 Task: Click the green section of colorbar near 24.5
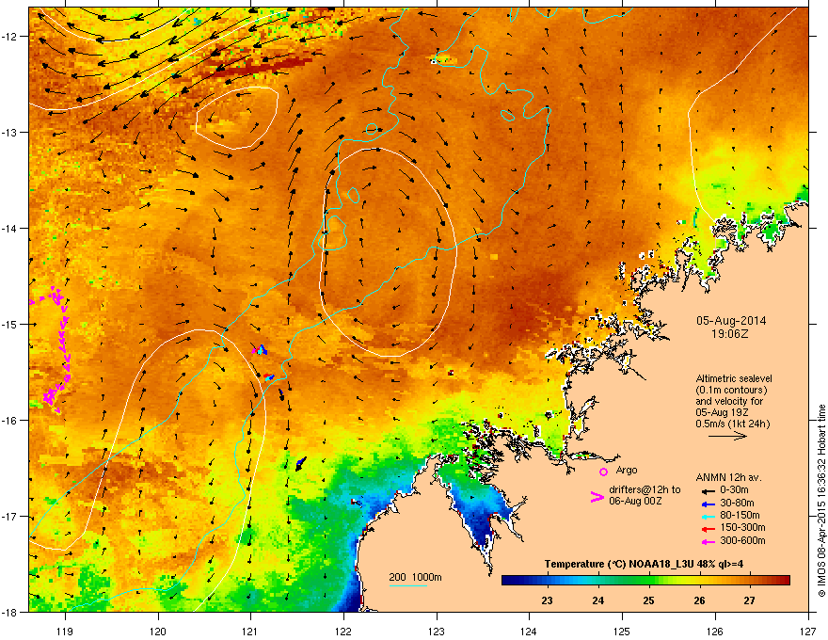tap(623, 581)
